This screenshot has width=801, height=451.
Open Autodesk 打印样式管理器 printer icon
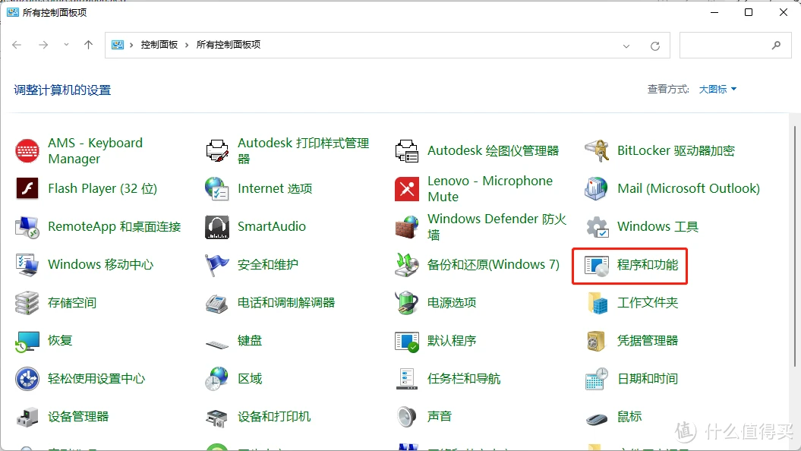point(217,150)
